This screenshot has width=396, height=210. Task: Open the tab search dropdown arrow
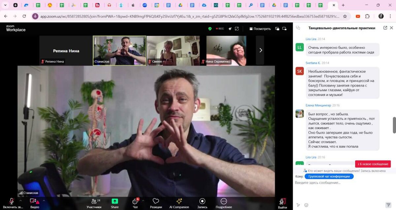click(5, 5)
